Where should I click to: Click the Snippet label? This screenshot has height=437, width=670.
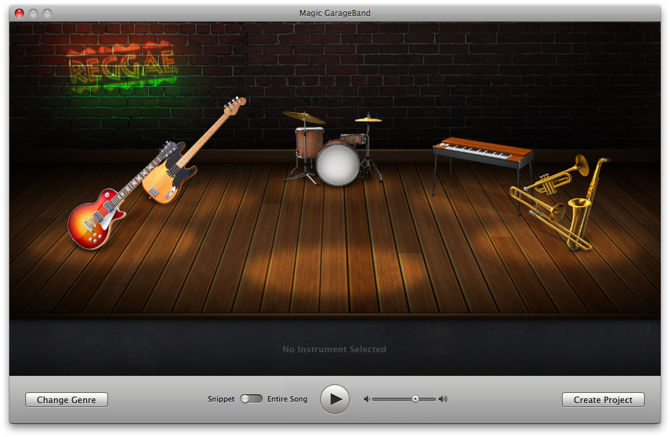pos(221,399)
